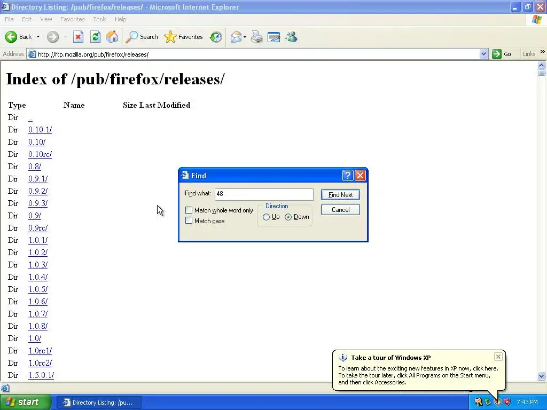Viewport: 547px width, 410px height.
Task: Select the Up direction radio button
Action: (266, 217)
